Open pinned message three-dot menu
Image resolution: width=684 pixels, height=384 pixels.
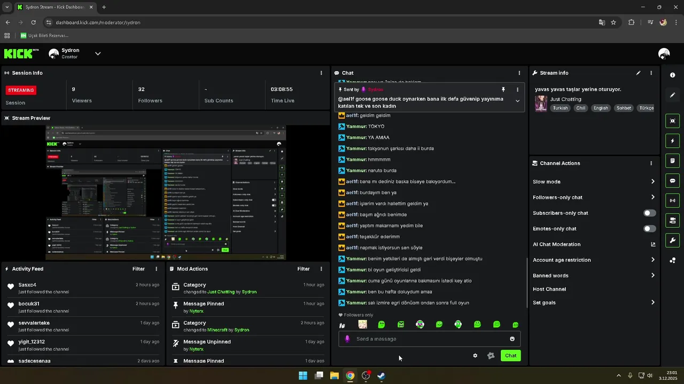point(517,90)
